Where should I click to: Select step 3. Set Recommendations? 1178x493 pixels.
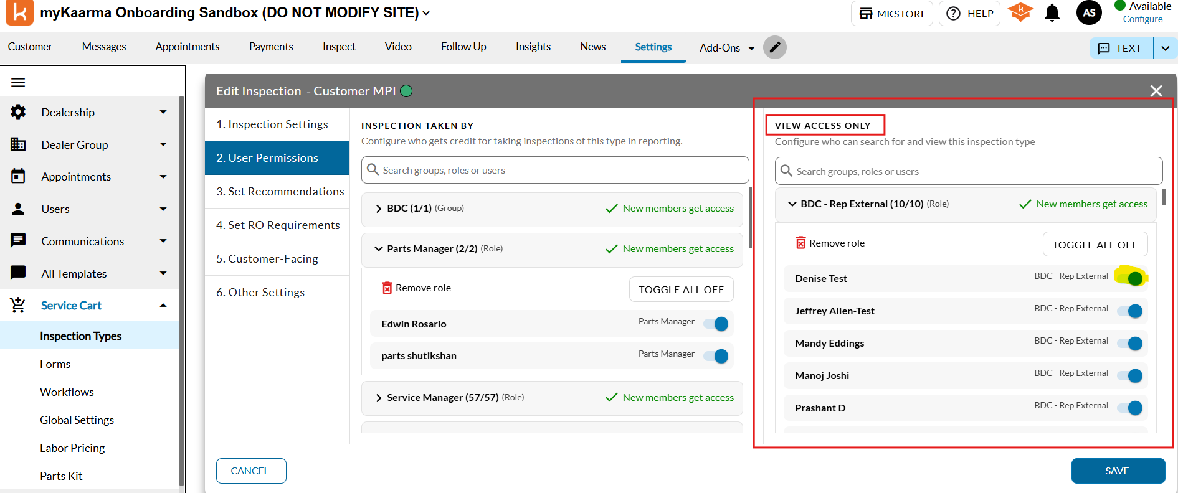pos(277,192)
